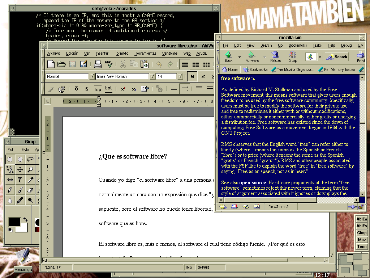Choose the eraser tool in Gimp
370x278 pixels.
(30, 190)
